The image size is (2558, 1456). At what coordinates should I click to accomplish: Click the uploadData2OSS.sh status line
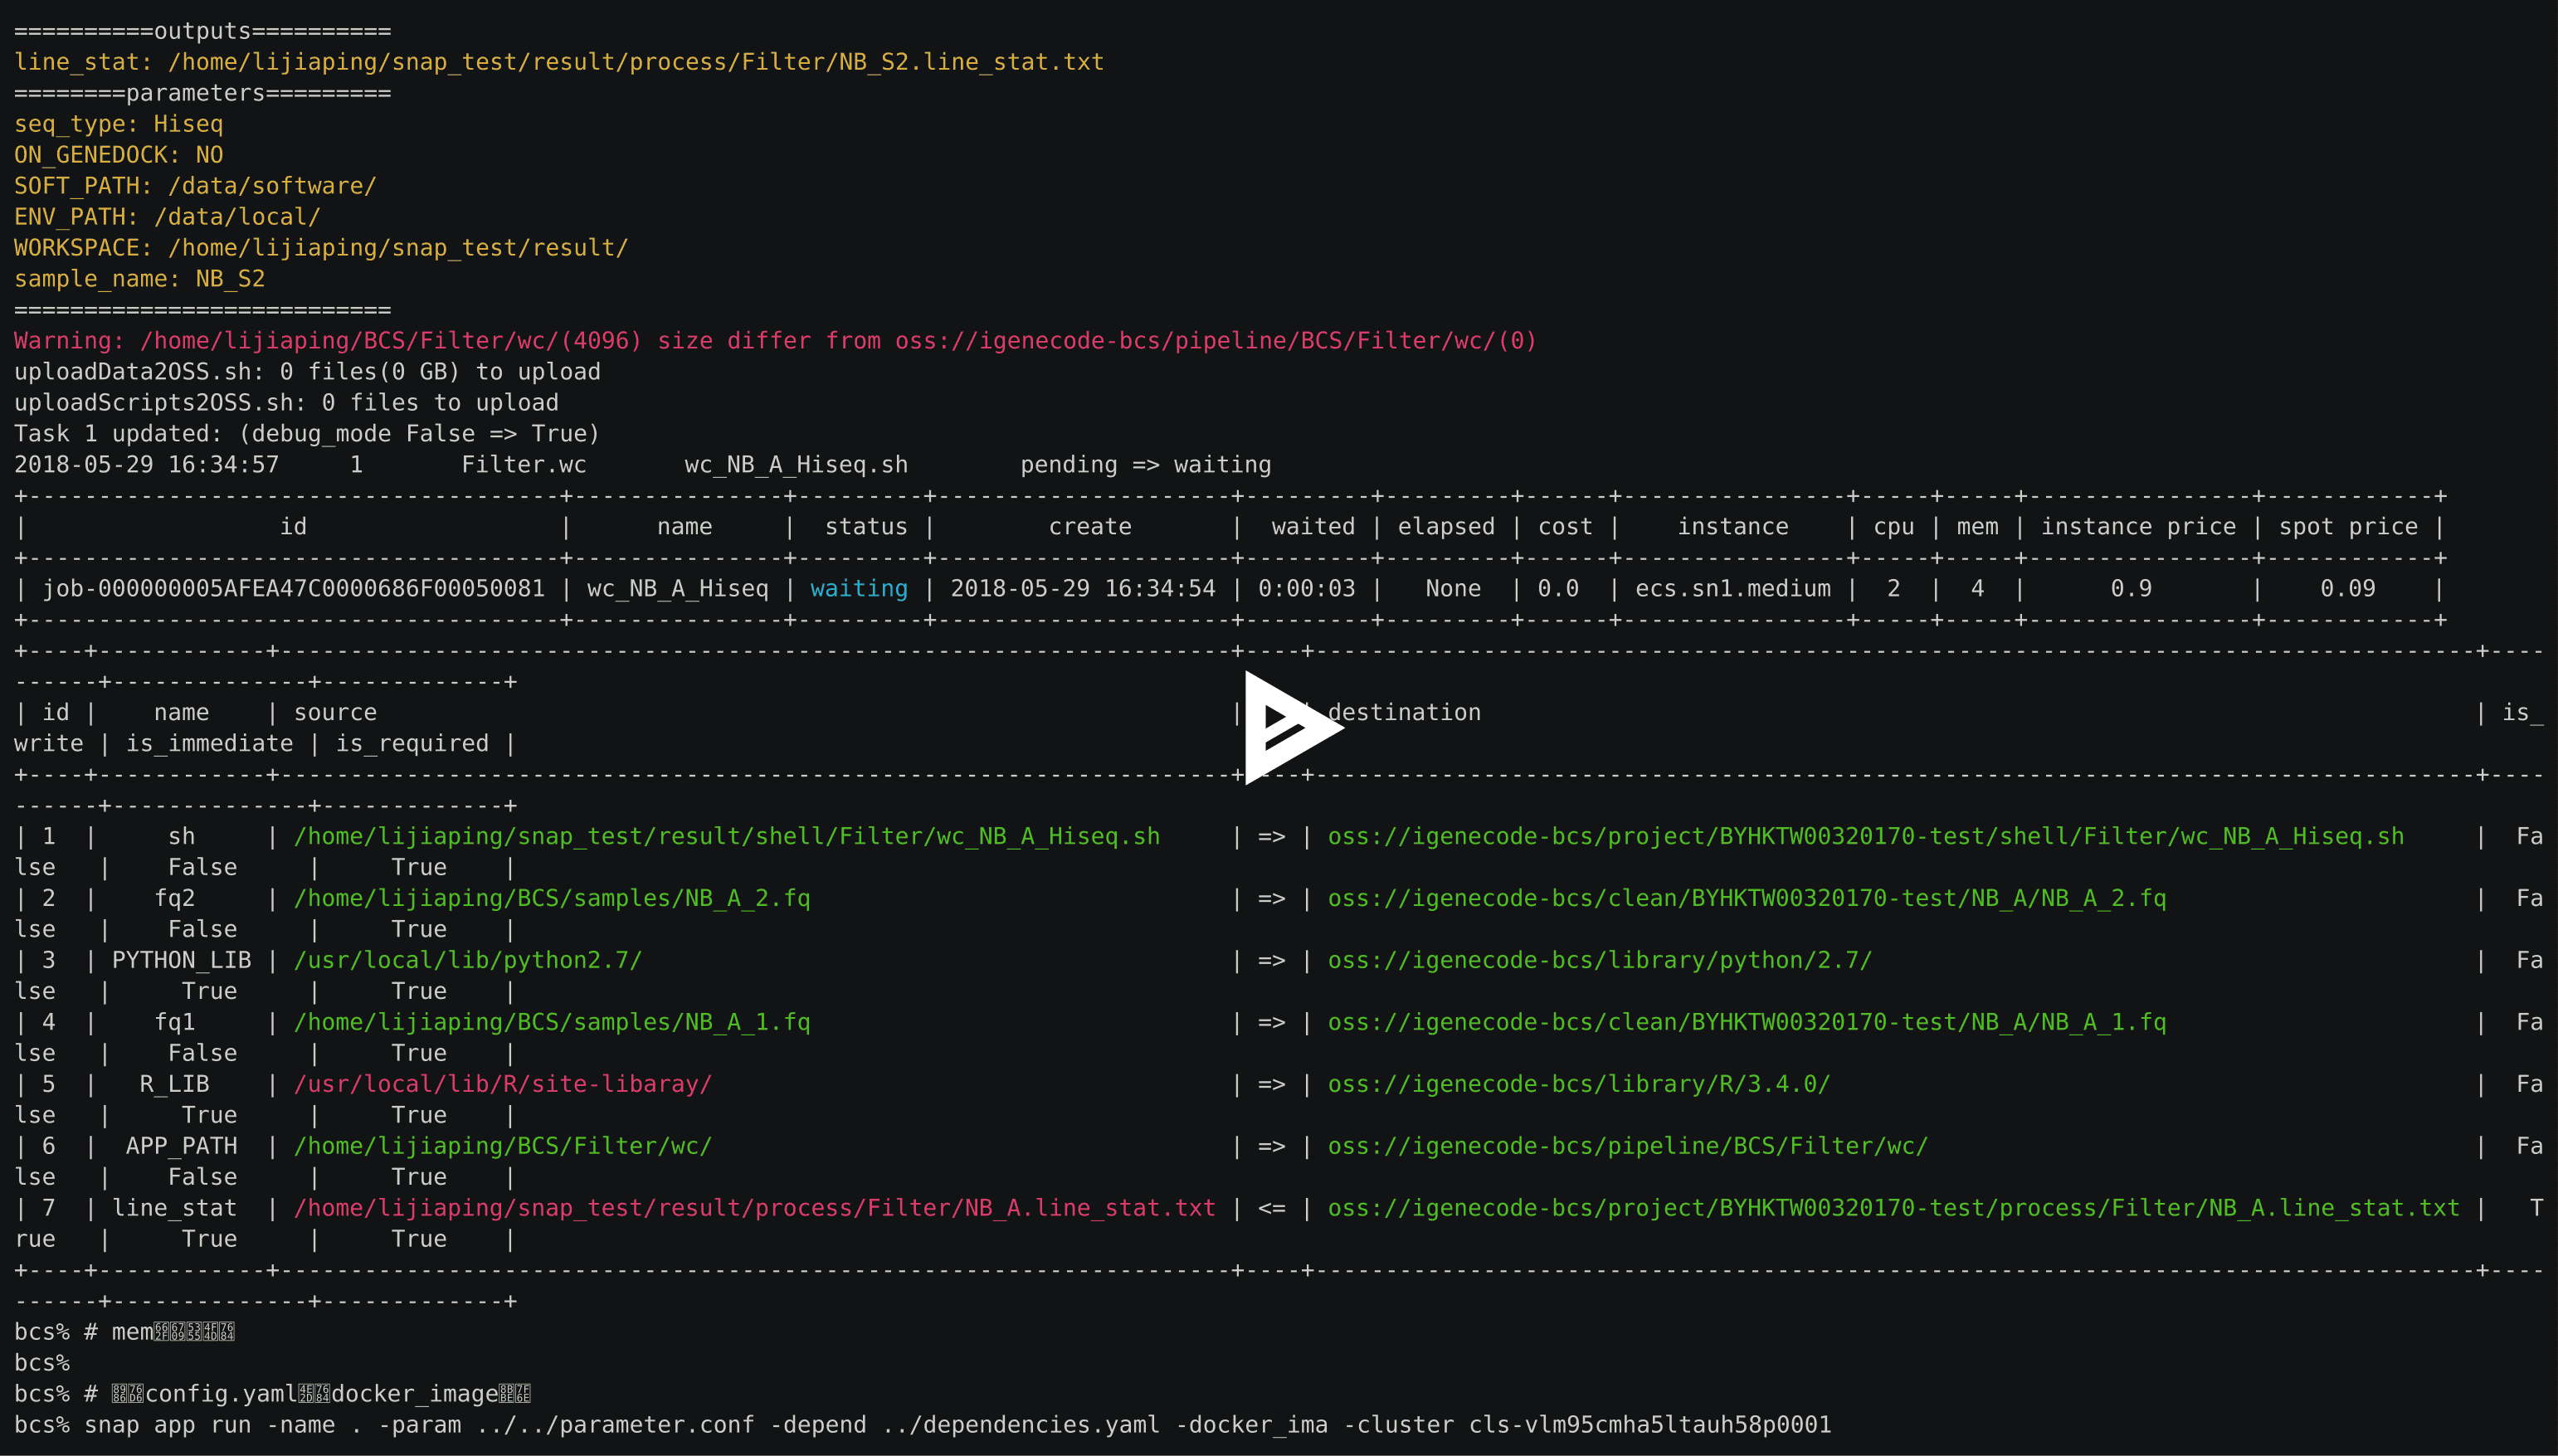307,372
